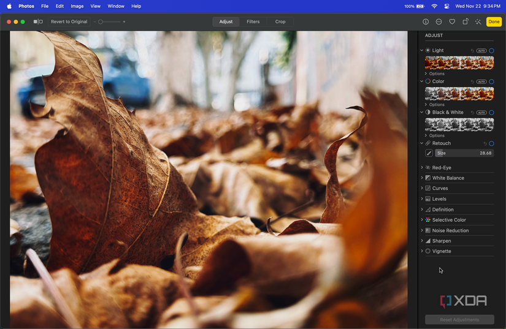Switch to the Crop tab
The image size is (506, 329).
tap(280, 21)
